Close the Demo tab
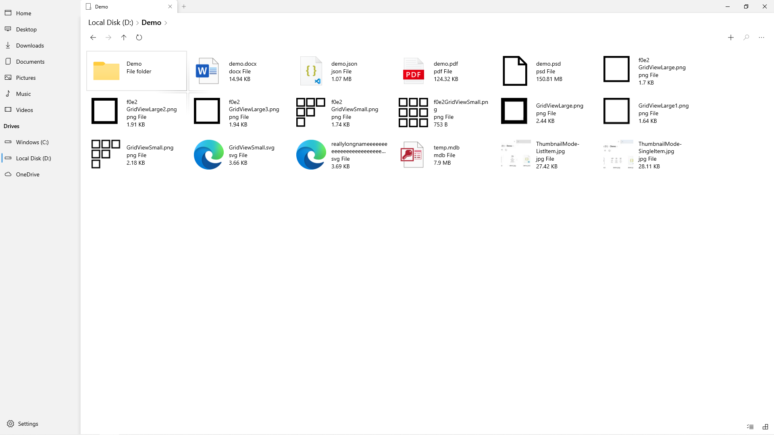 coord(170,6)
